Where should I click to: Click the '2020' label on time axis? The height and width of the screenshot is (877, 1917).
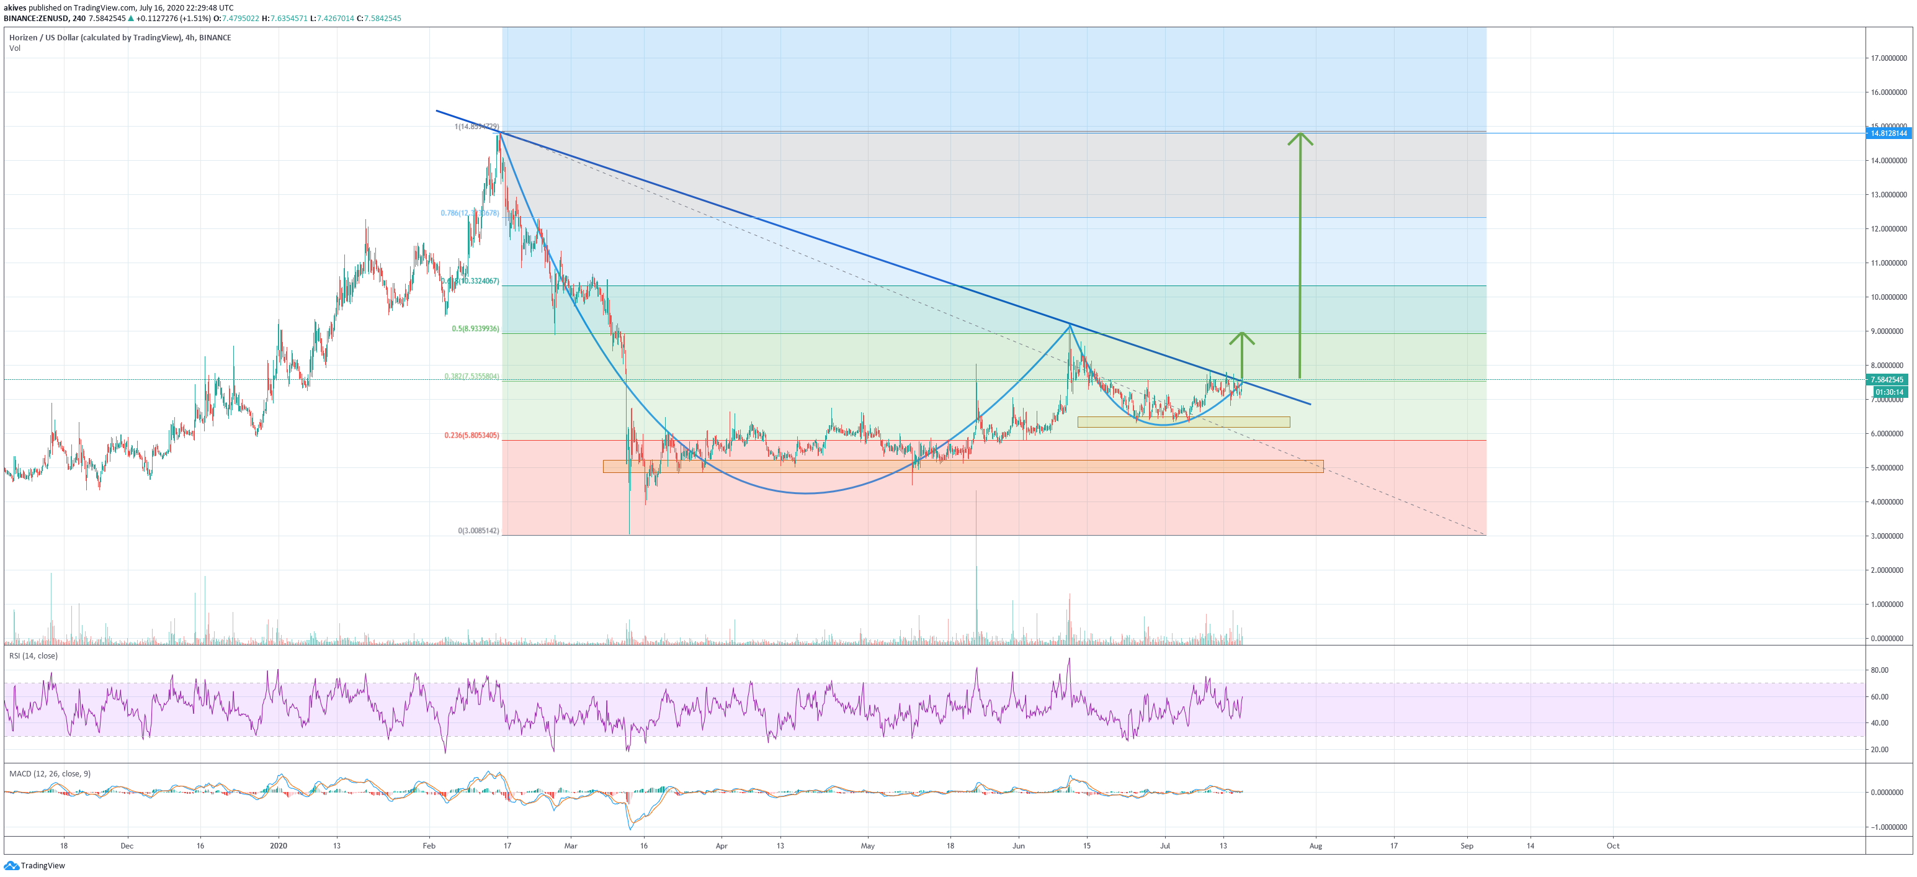[x=279, y=846]
